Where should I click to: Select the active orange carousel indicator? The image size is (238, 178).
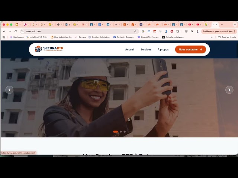click(x=116, y=132)
